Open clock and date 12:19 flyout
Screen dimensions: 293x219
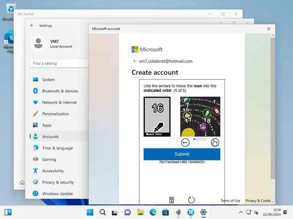coord(272,212)
